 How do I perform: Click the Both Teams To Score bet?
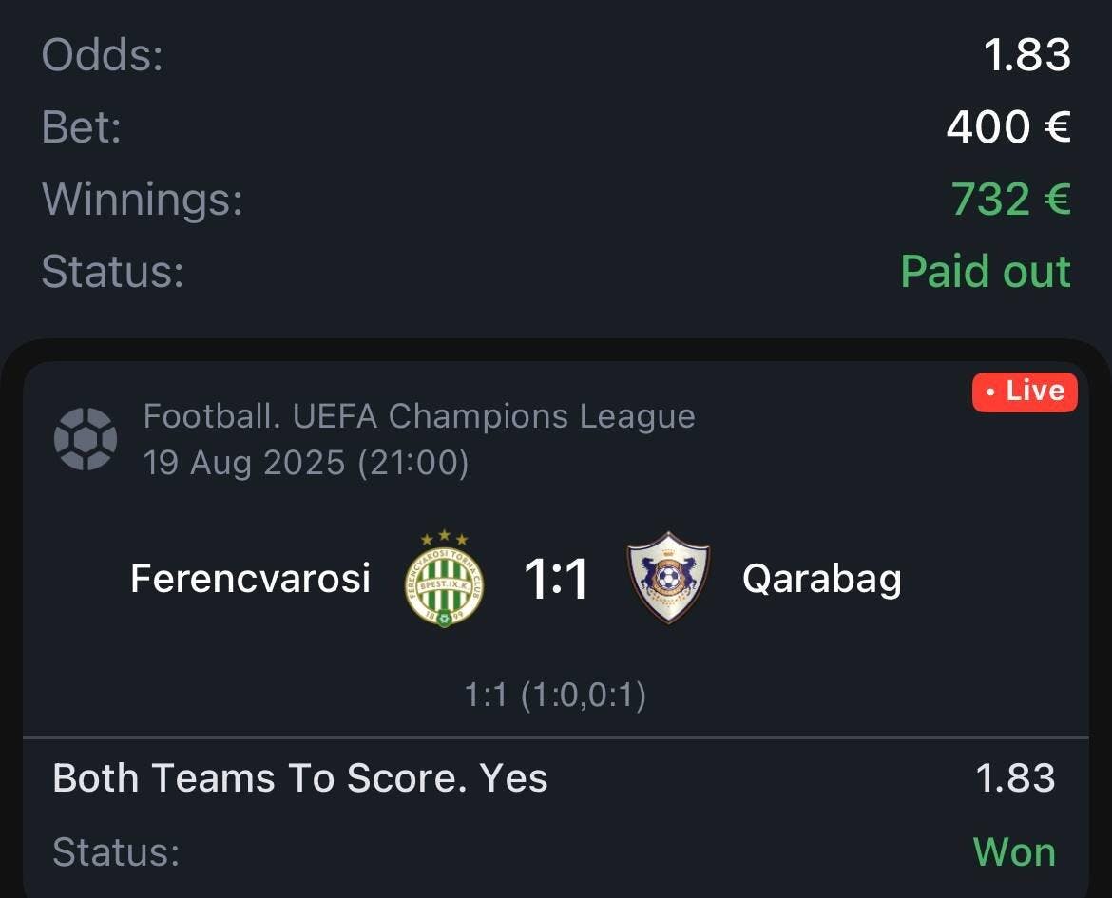coord(300,778)
